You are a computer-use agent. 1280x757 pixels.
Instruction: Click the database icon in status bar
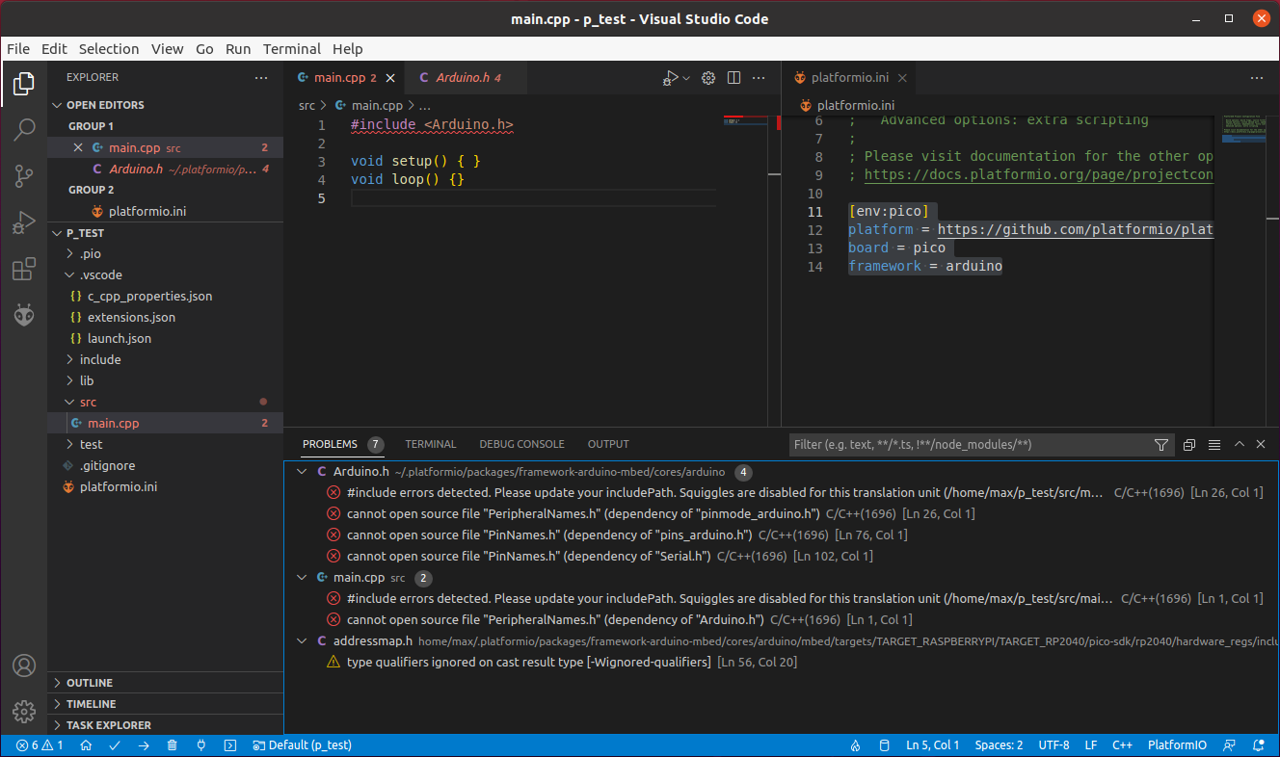[884, 745]
